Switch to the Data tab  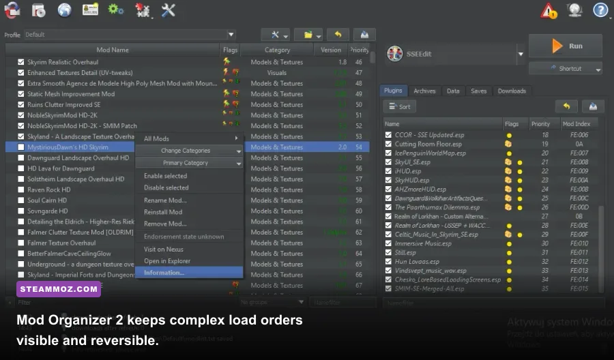tap(453, 91)
